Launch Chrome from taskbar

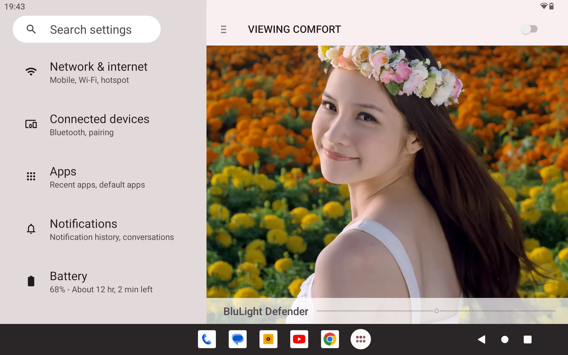tap(330, 339)
